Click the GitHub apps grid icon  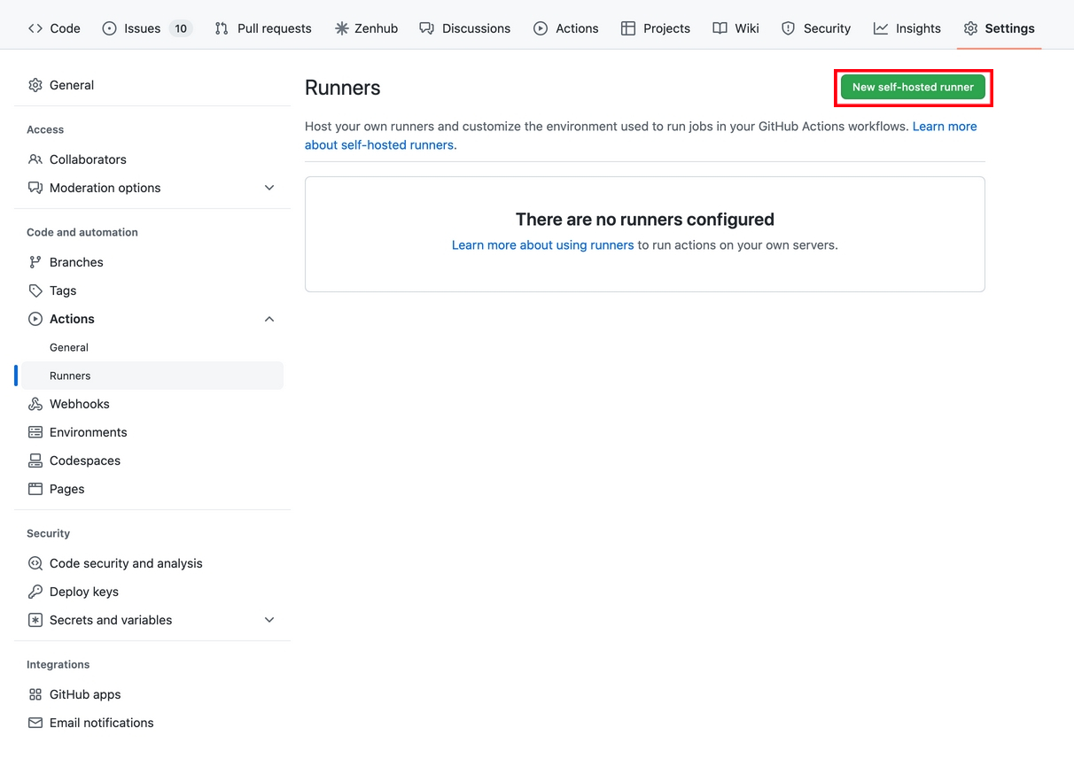click(x=35, y=694)
